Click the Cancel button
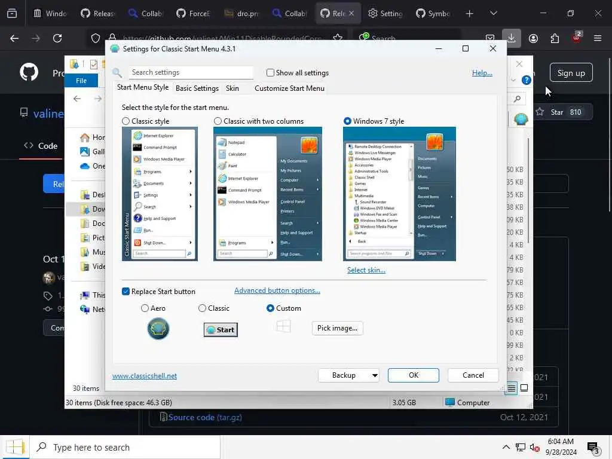The height and width of the screenshot is (459, 612). 473,375
